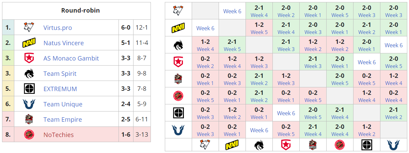Image resolution: width=409 pixels, height=153 pixels.
Task: Open the Team Empire name link
Action: pos(63,119)
